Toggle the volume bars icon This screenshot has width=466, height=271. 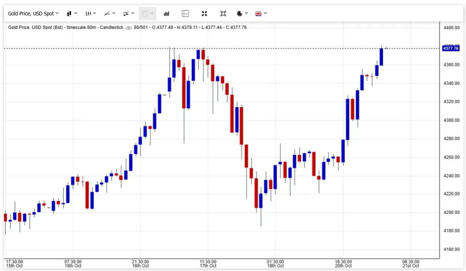click(x=166, y=14)
